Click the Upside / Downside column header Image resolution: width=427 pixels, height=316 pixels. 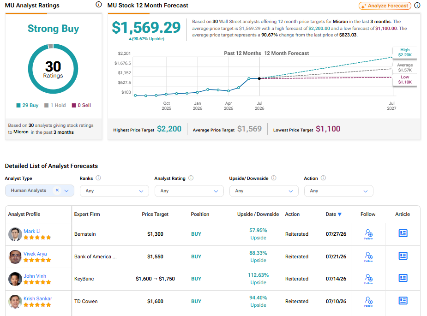(258, 214)
